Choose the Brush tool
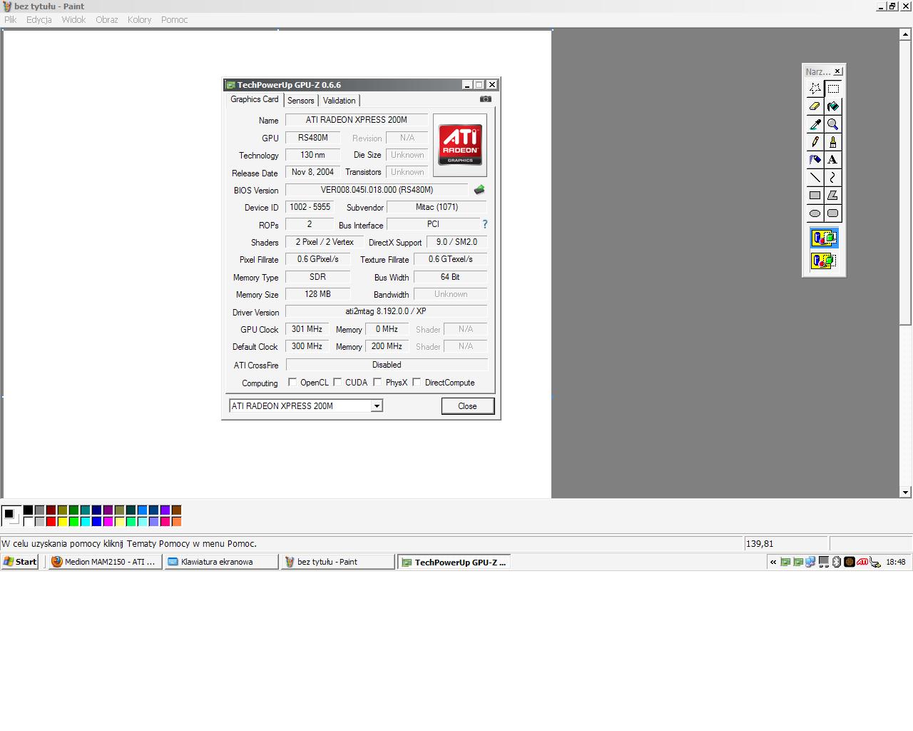Screen dimensions: 913x731 833,142
